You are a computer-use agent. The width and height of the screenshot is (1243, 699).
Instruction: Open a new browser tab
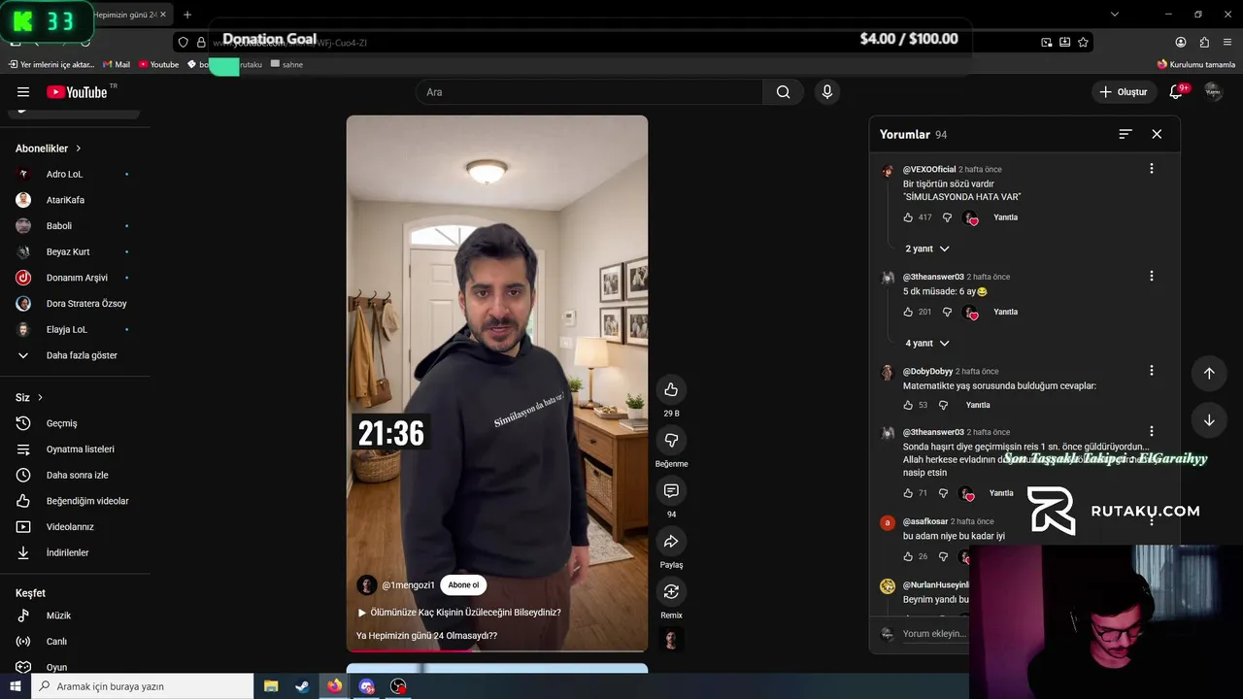point(187,15)
